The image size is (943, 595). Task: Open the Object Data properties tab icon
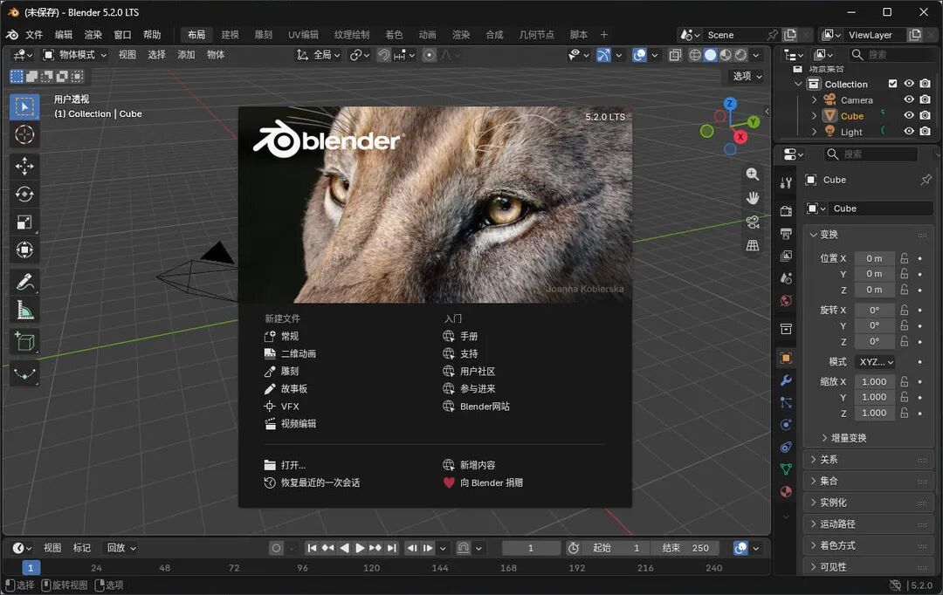click(786, 468)
